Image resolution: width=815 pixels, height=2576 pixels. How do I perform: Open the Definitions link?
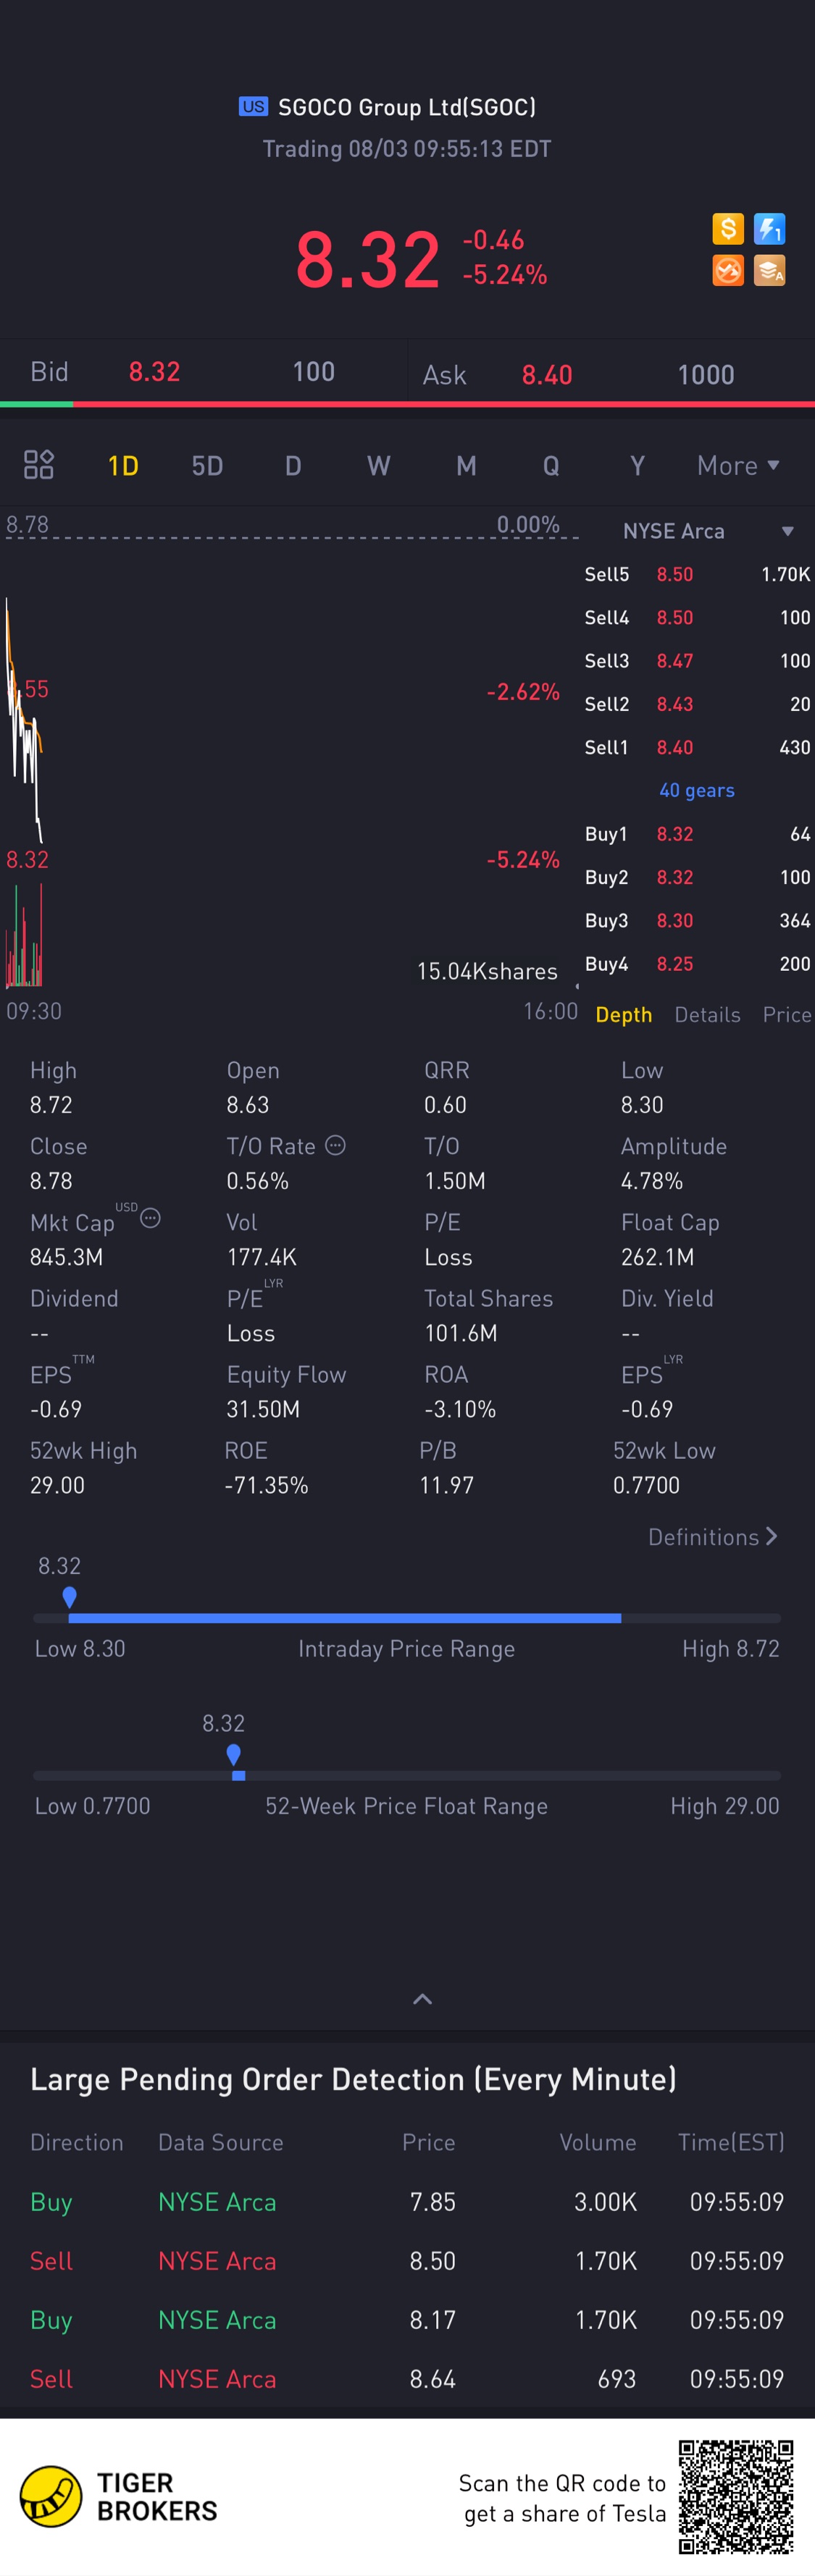(712, 1537)
